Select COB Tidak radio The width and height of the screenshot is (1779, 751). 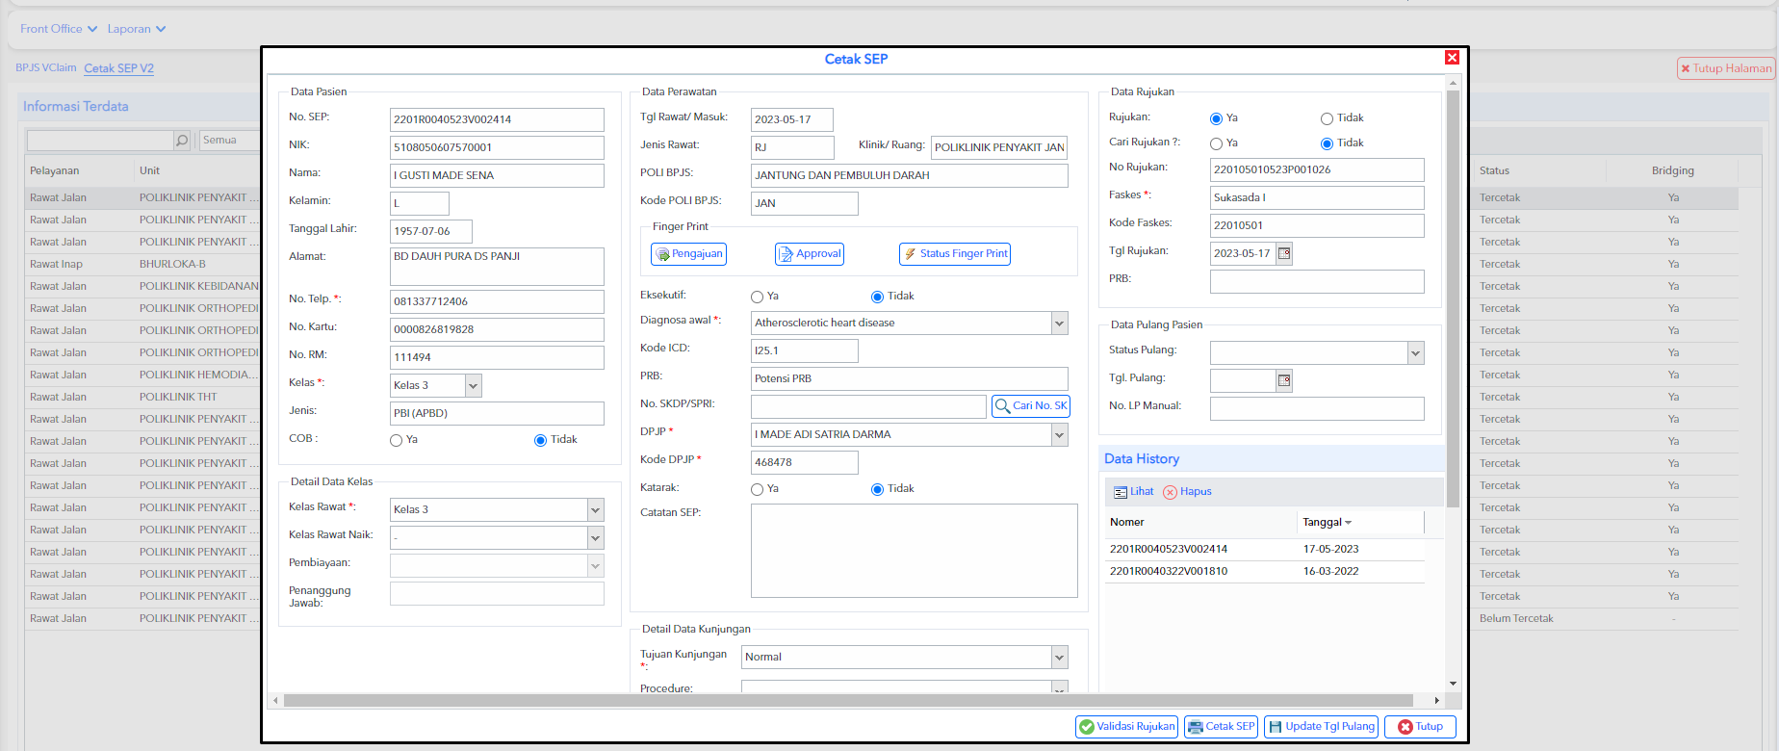[x=540, y=440]
